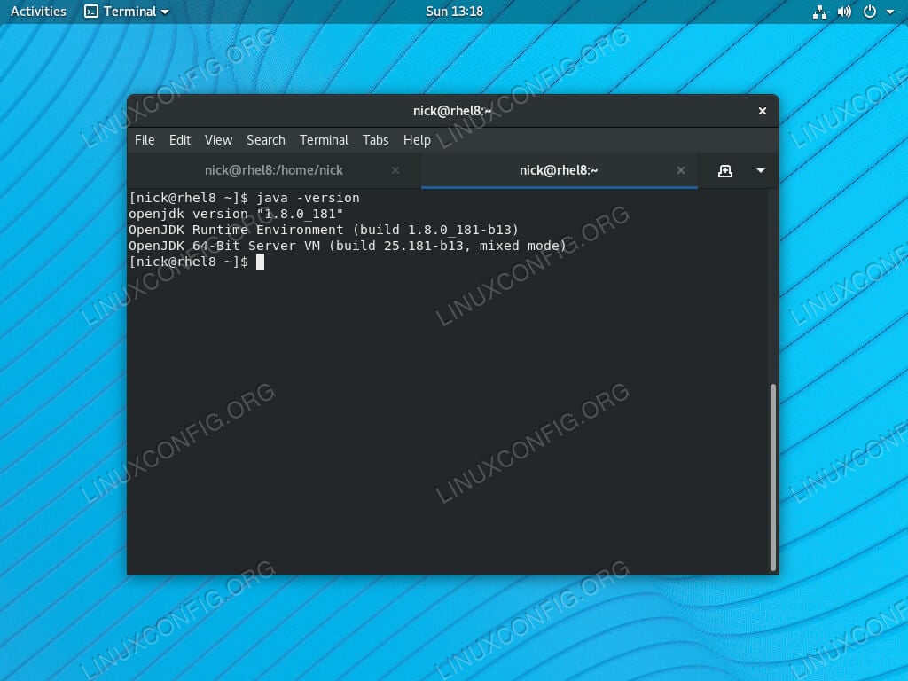908x681 pixels.
Task: Open the Terminal app menu in top bar
Action: point(127,12)
